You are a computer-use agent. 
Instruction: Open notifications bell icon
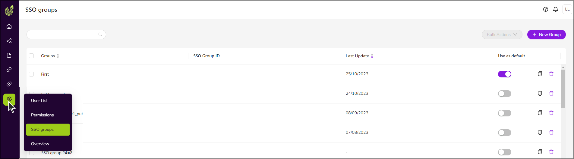pos(556,9)
